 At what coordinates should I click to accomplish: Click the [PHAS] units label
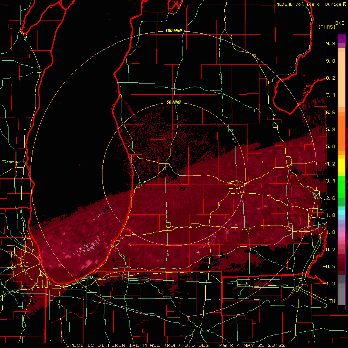click(327, 27)
